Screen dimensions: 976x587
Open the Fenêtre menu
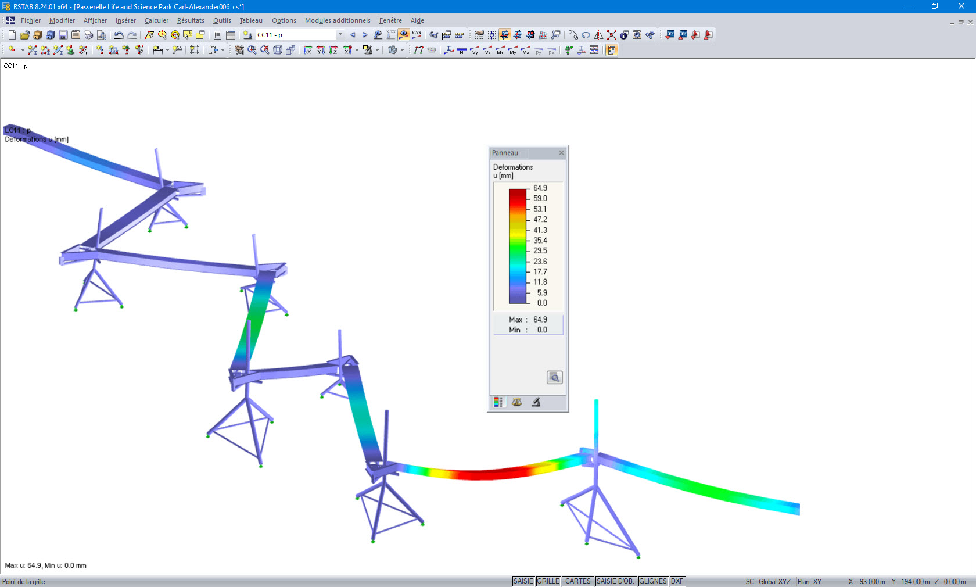coord(390,20)
